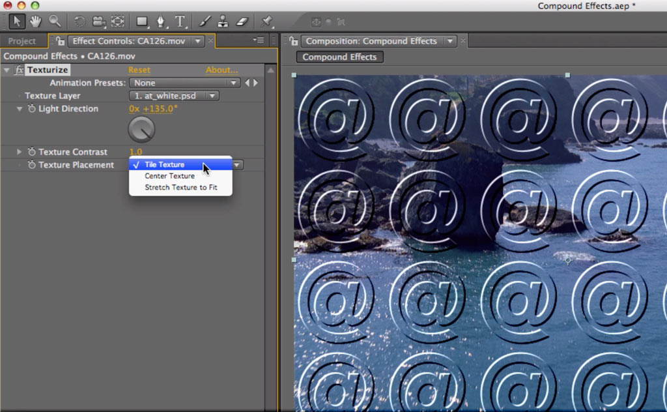The height and width of the screenshot is (412, 667).
Task: Open the Animation Presets dropdown
Action: click(184, 83)
